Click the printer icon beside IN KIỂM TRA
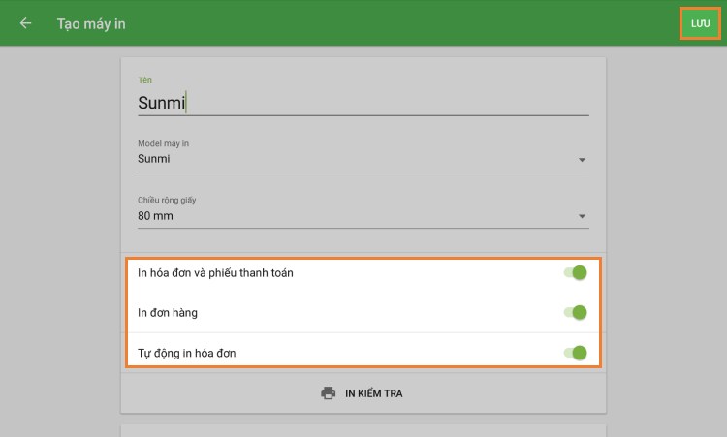This screenshot has height=437, width=727. click(329, 393)
